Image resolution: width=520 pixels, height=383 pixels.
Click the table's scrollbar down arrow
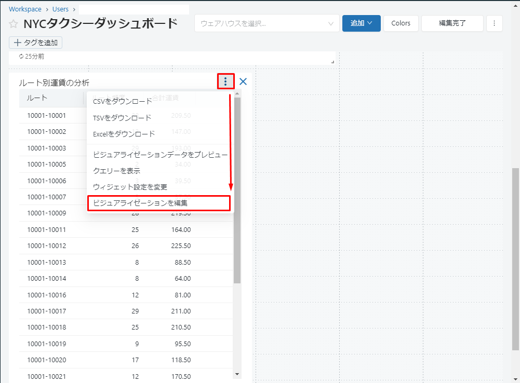(237, 374)
